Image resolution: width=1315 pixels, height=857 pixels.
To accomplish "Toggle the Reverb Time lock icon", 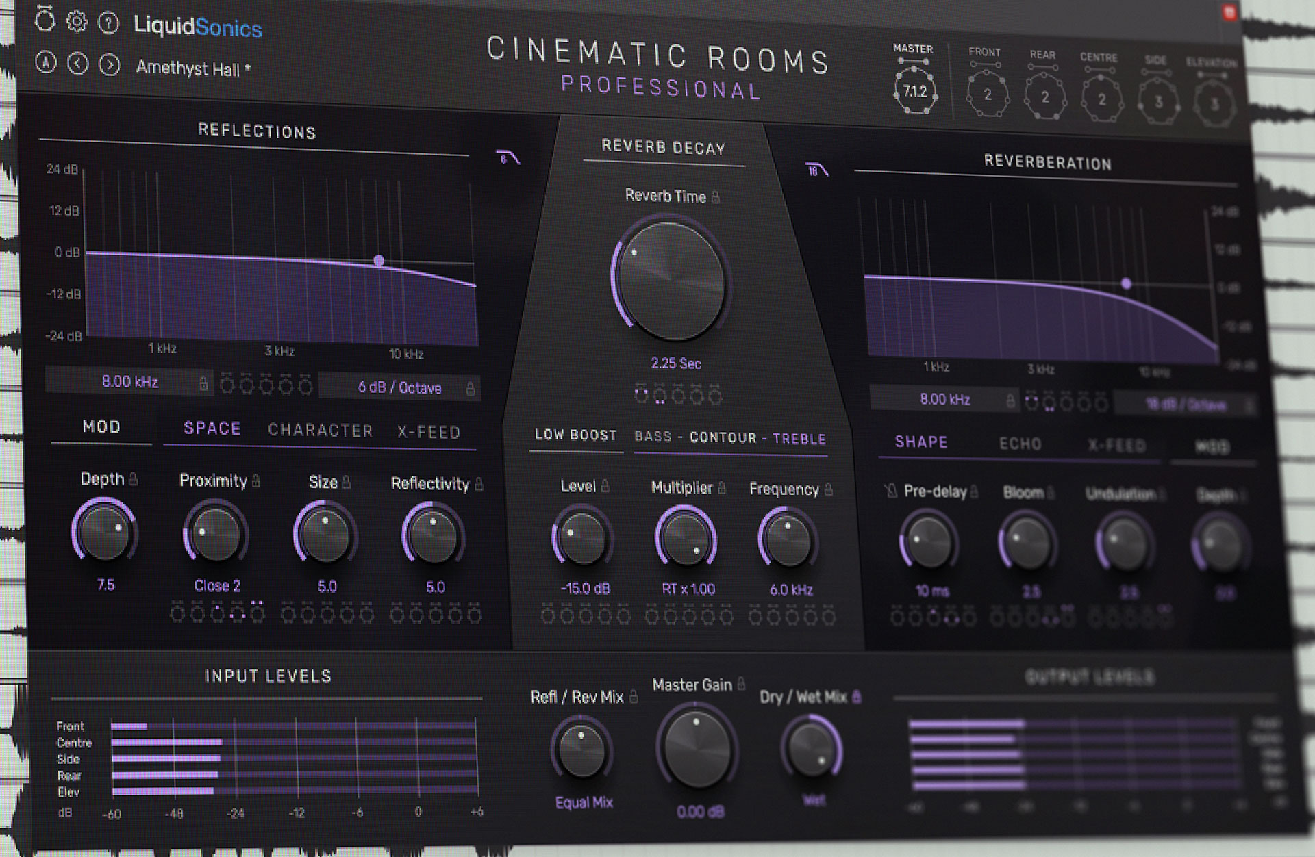I will point(716,198).
